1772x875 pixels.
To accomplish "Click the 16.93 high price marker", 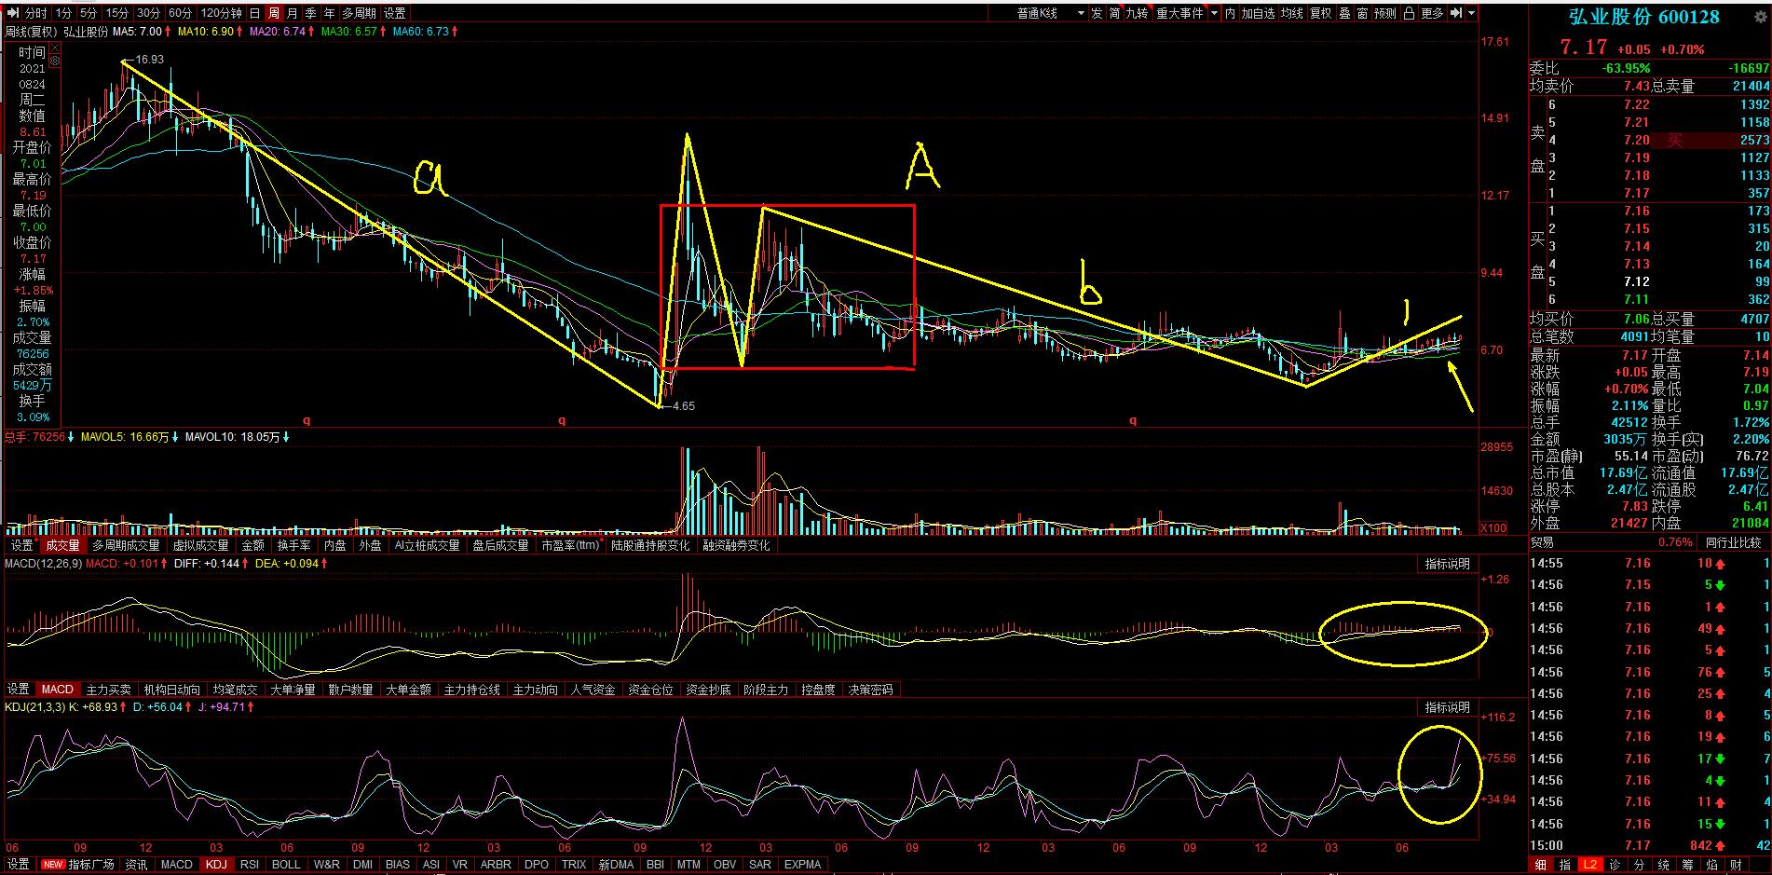I will [x=149, y=59].
